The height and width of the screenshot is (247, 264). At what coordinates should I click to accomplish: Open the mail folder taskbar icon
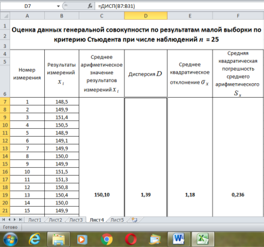click(x=155, y=239)
